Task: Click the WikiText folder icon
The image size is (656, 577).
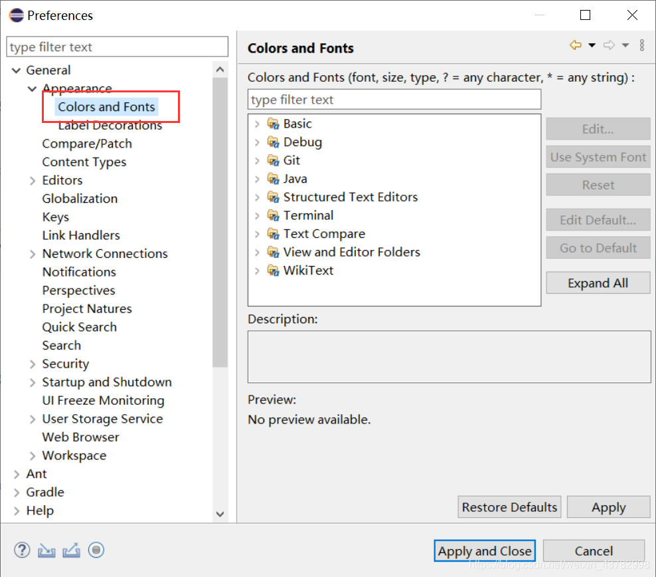Action: (273, 271)
